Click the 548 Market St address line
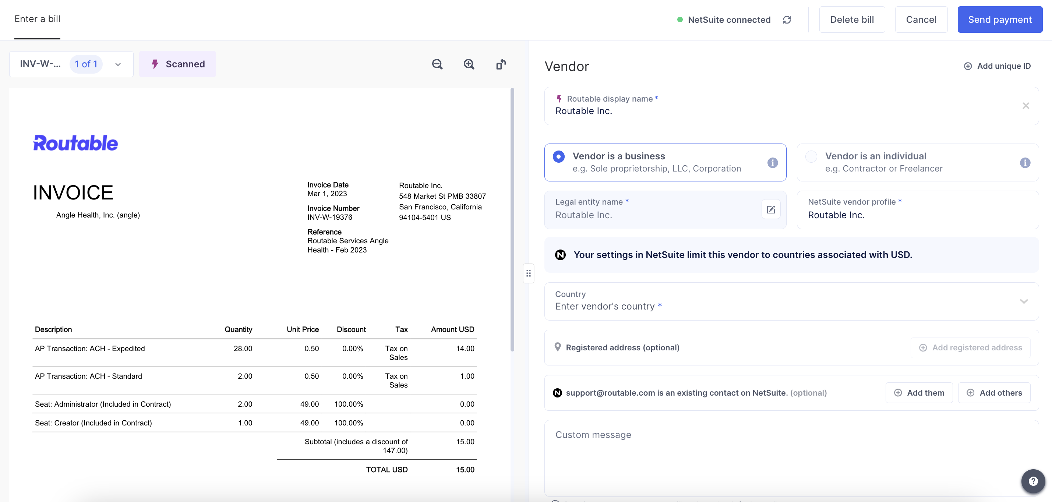Viewport: 1052px width, 502px height. (x=442, y=196)
